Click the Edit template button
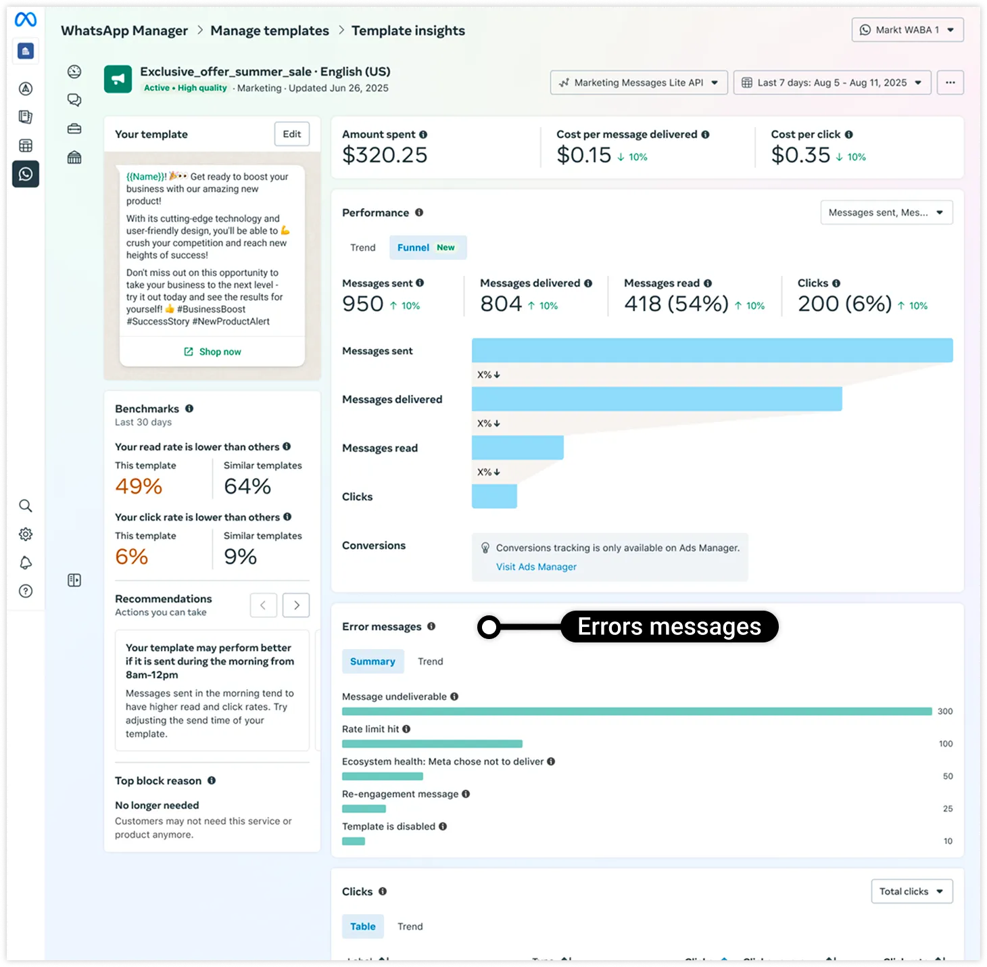 291,134
